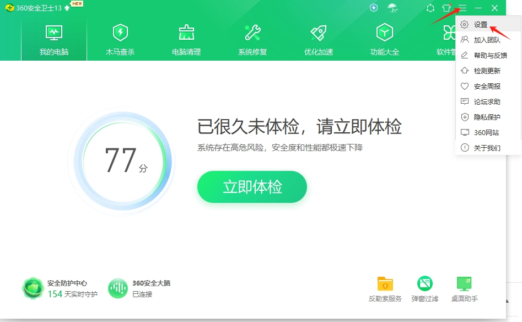Viewport: 522px width, 322px height.
Task: Open 隐私保护 menu entry
Action: pyautogui.click(x=488, y=117)
